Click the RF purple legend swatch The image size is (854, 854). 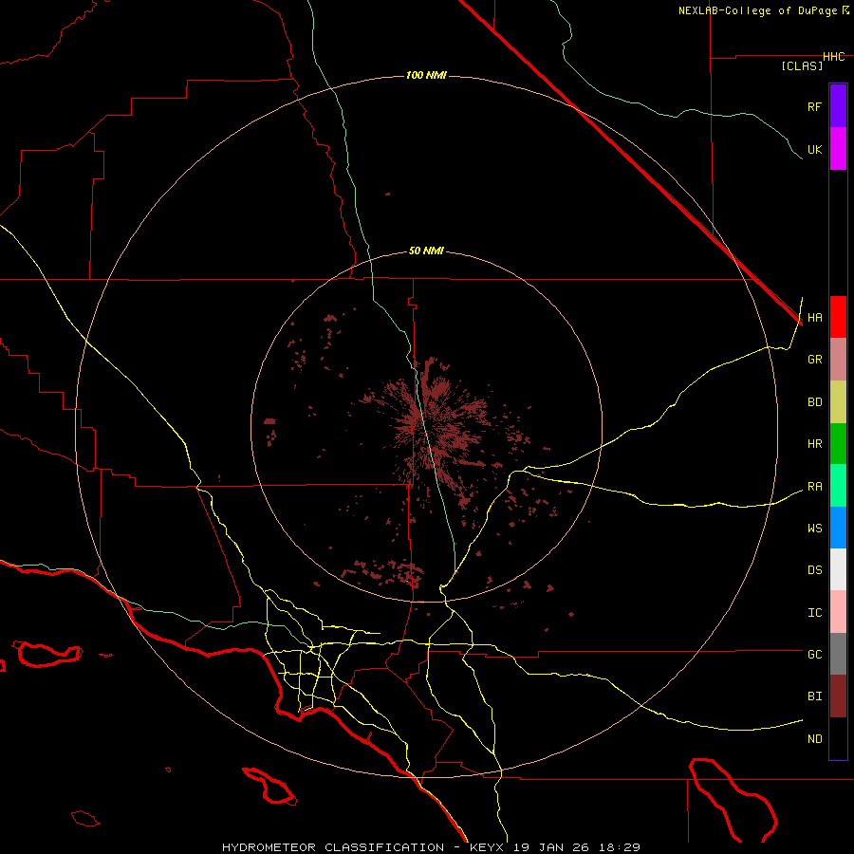coord(838,106)
